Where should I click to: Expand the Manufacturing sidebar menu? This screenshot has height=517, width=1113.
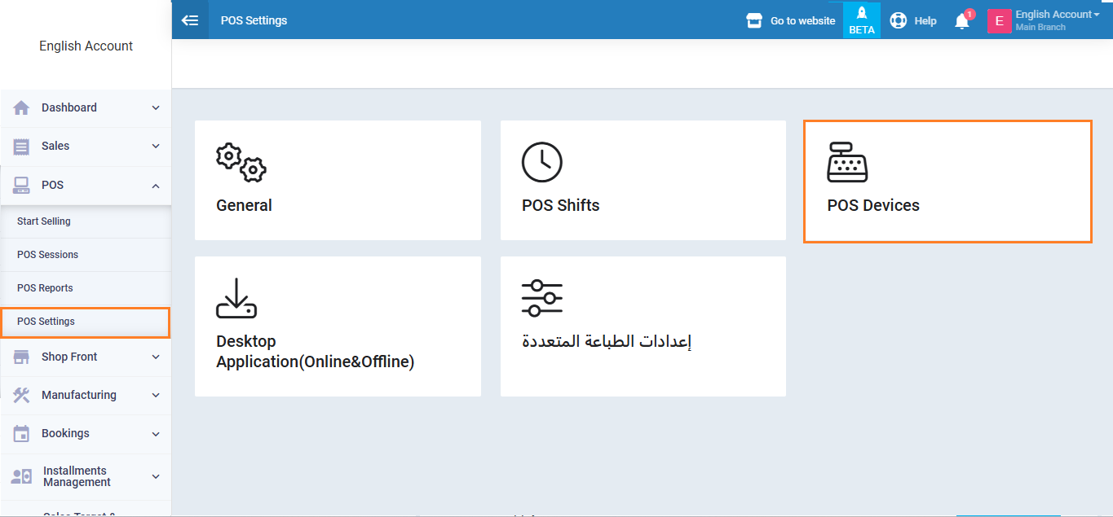click(86, 395)
